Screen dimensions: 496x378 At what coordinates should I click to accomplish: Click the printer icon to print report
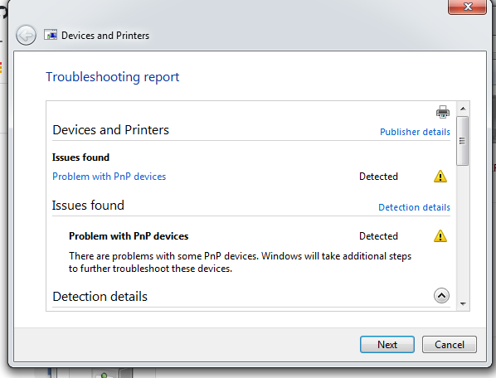443,112
